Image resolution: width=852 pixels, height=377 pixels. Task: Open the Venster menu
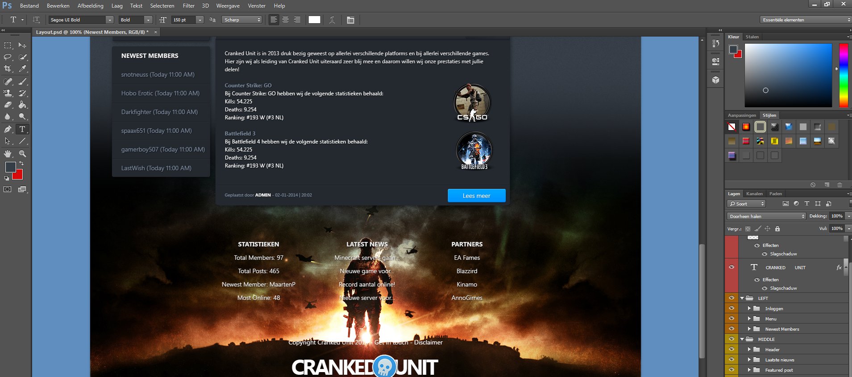coord(257,6)
